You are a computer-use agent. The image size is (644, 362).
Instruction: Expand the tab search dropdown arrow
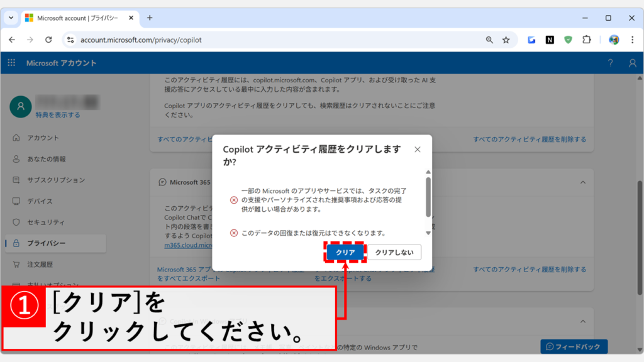coord(11,18)
